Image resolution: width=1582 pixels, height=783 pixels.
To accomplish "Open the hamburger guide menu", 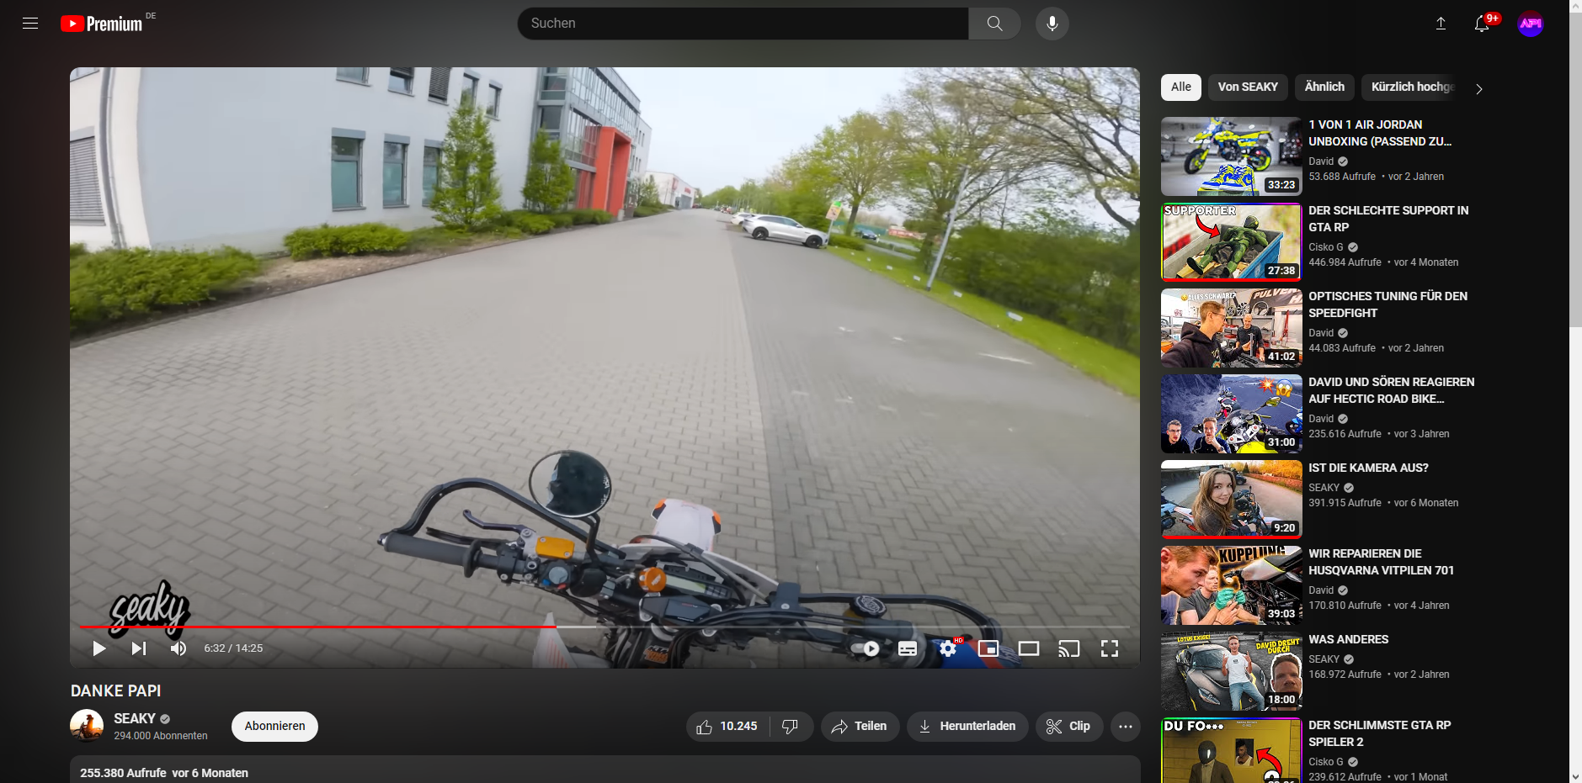I will (x=30, y=24).
